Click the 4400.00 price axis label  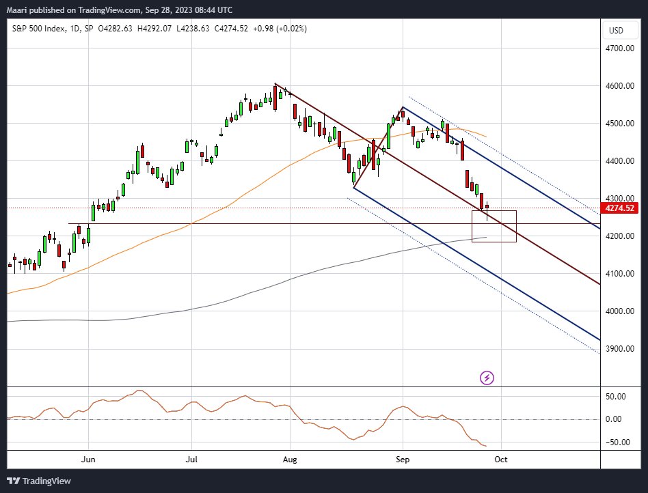pos(619,161)
